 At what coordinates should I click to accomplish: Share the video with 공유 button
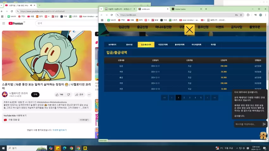[x=79, y=94]
